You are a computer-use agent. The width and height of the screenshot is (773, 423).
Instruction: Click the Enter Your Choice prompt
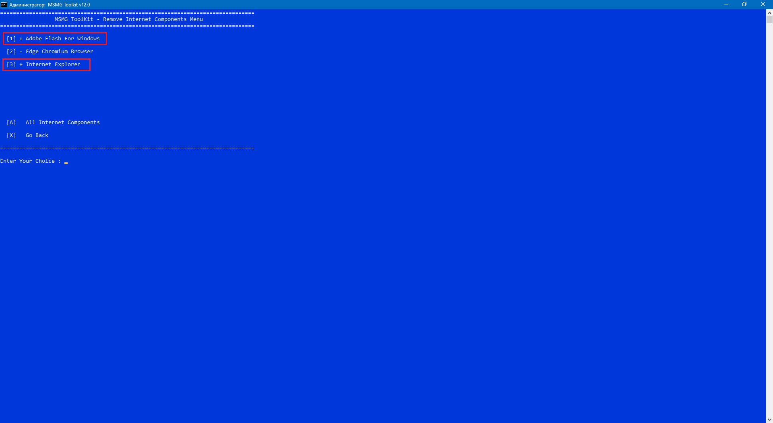click(x=31, y=161)
